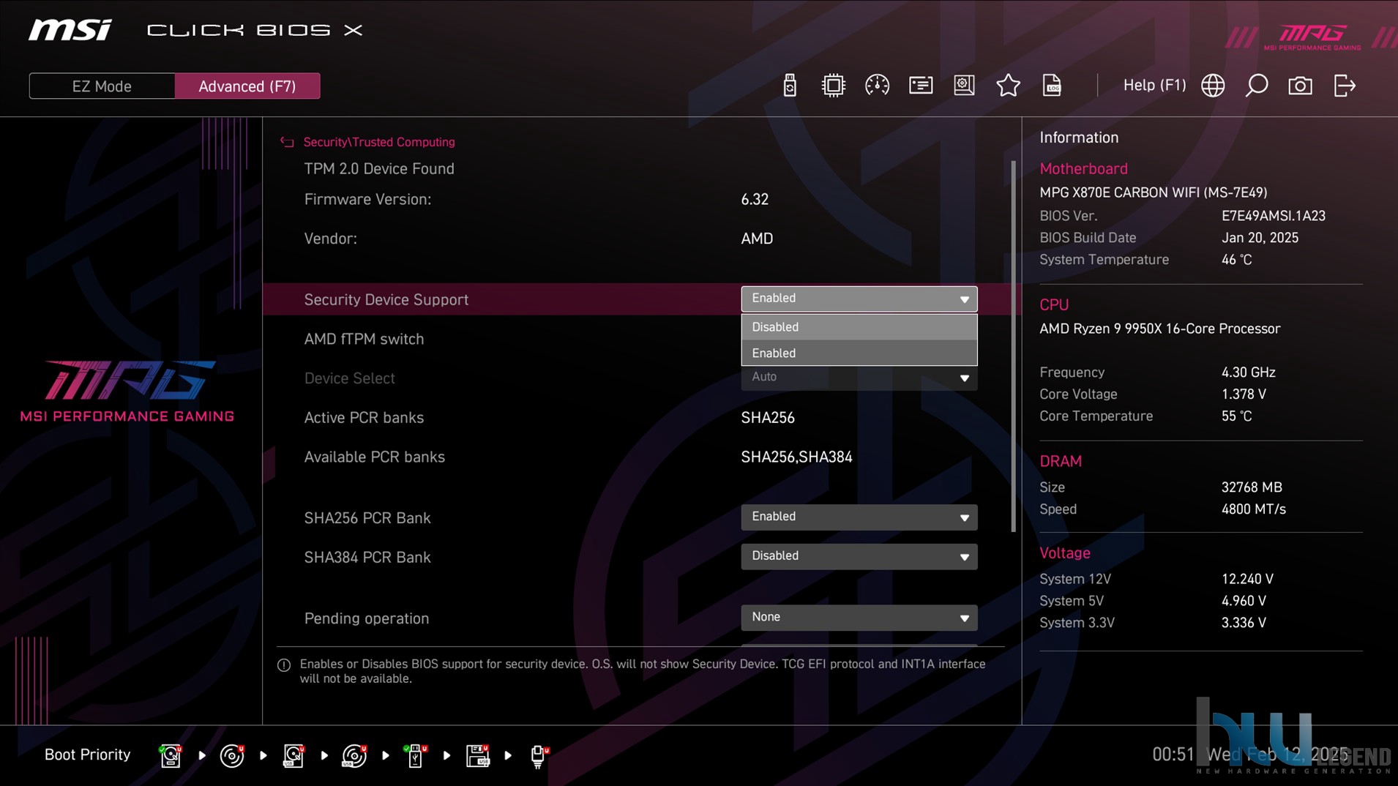The width and height of the screenshot is (1398, 786).
Task: Open the Device Select Auto dropdown
Action: (859, 378)
